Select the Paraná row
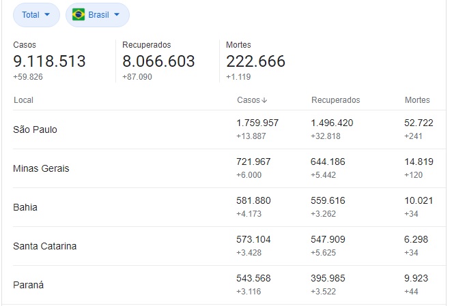Viewport: 452px width, 306px height. [x=229, y=285]
